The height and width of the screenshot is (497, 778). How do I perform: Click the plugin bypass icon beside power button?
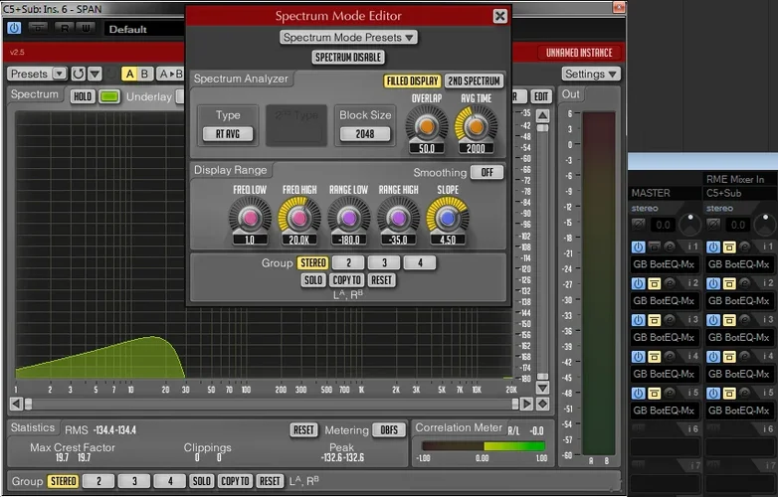coord(38,28)
